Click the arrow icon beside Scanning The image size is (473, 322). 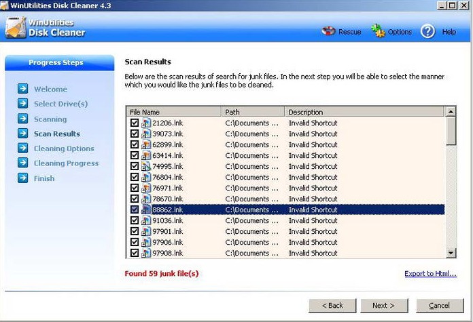[x=22, y=119]
